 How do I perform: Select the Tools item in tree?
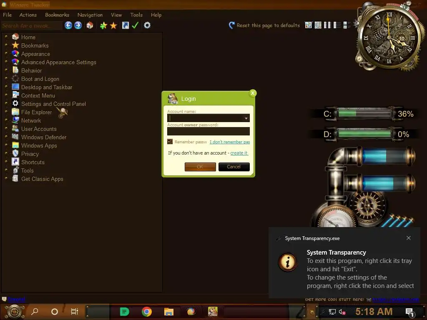pyautogui.click(x=28, y=170)
